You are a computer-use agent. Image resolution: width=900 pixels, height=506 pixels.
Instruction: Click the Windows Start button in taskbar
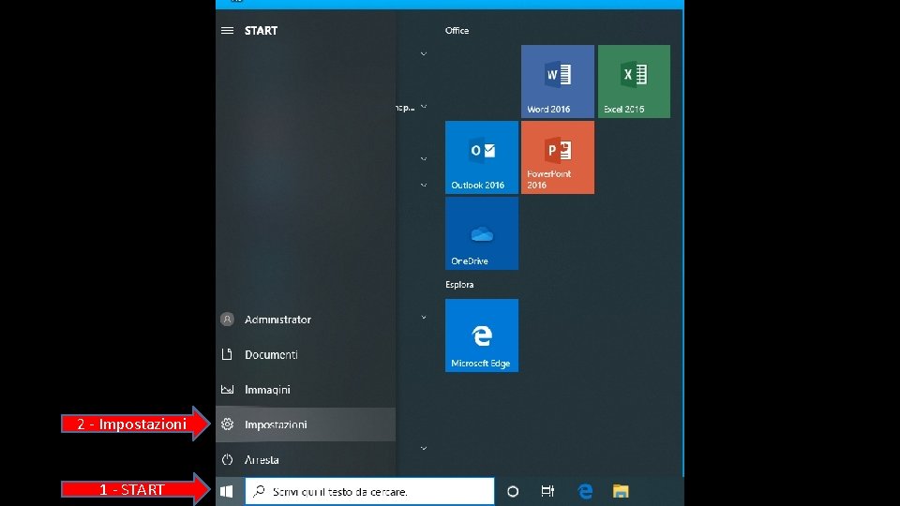point(227,492)
